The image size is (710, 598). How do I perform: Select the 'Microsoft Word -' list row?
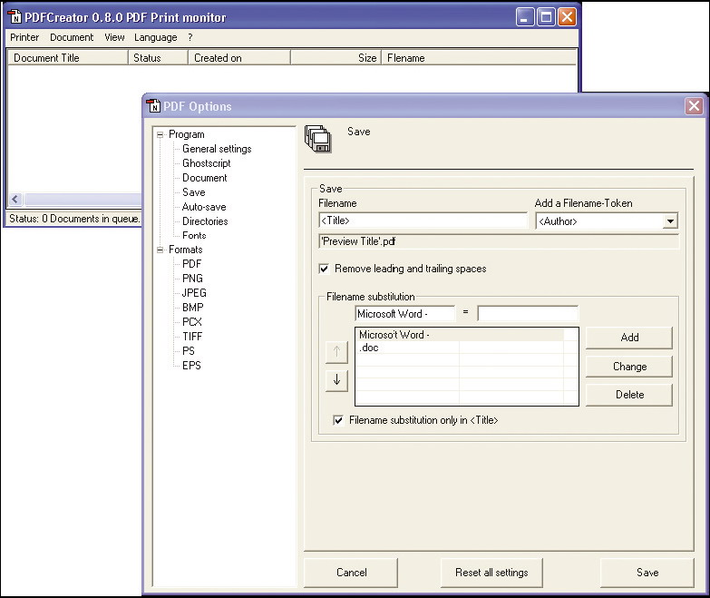coord(461,335)
